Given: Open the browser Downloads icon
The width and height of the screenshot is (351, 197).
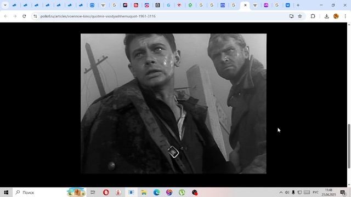Looking at the screenshot, I should [327, 16].
